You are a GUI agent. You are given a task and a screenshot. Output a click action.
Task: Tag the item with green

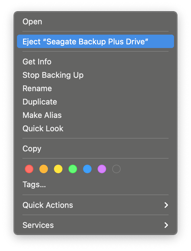(x=72, y=169)
